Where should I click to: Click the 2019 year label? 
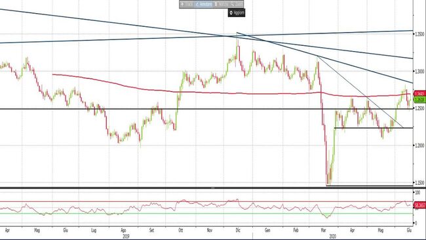point(126,236)
